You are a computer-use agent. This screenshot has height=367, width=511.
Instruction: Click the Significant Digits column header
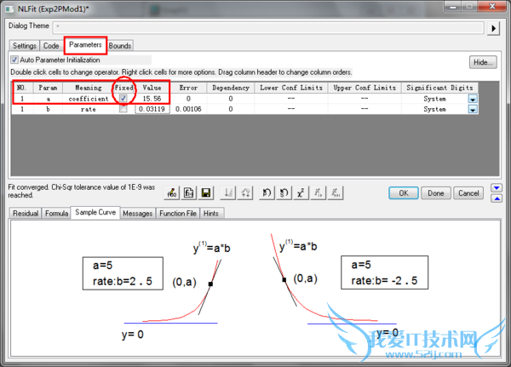click(x=439, y=88)
